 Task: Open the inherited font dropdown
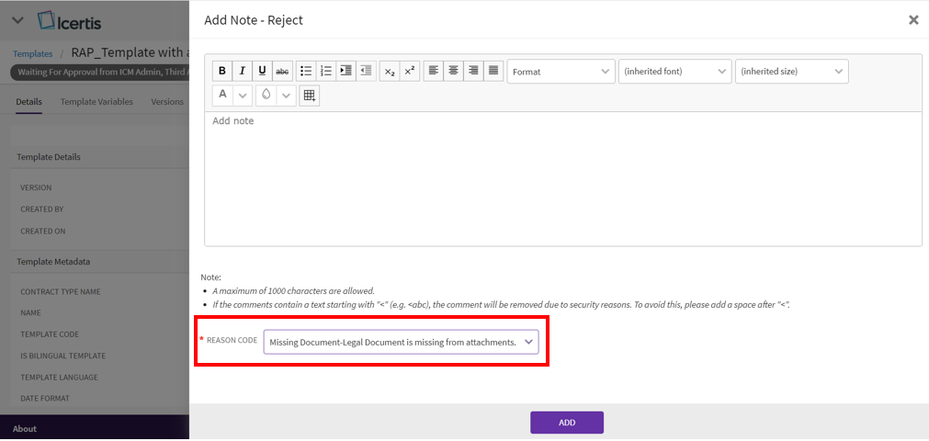click(x=674, y=72)
